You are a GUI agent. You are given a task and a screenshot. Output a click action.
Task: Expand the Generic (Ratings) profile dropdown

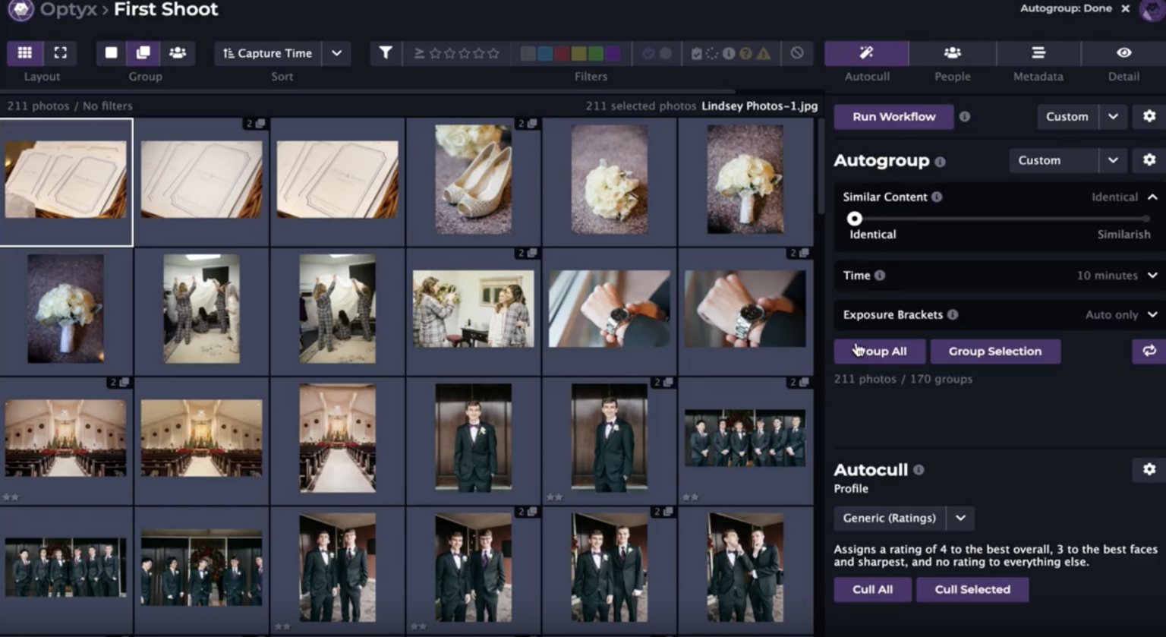(x=960, y=518)
